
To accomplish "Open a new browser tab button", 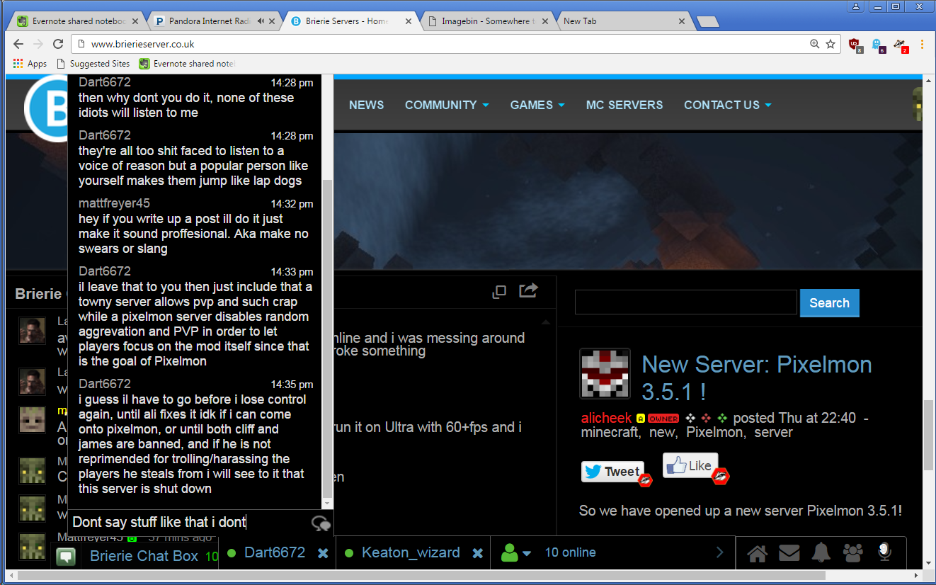I will (x=707, y=22).
